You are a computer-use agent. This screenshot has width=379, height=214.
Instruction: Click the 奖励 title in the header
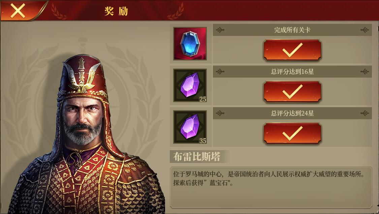tap(116, 11)
